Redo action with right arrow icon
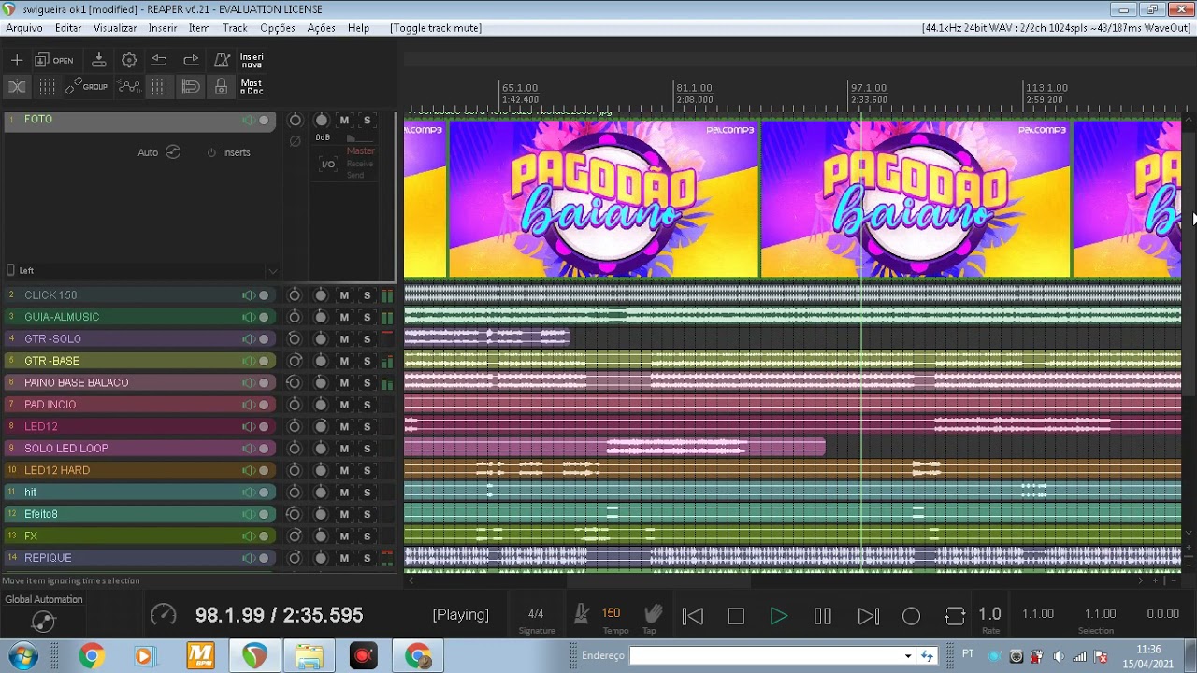 (x=191, y=60)
